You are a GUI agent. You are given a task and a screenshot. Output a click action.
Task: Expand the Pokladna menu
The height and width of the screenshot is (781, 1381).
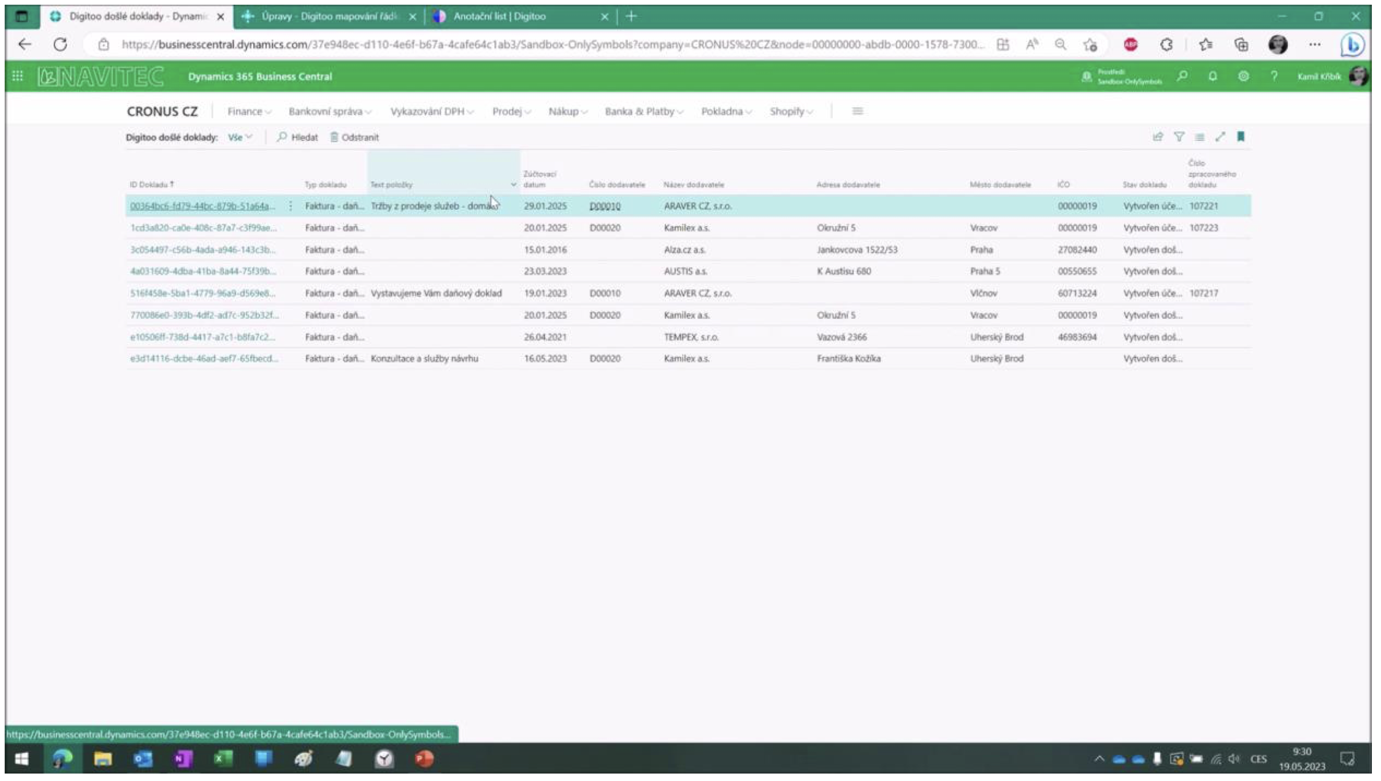click(726, 111)
